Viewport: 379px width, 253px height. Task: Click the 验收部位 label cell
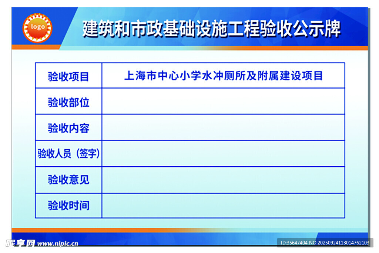tap(68, 102)
